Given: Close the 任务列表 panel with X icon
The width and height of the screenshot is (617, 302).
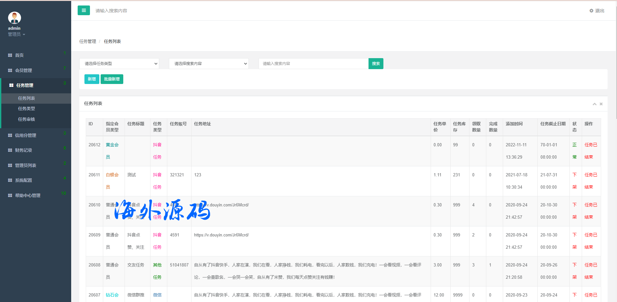Looking at the screenshot, I should coord(601,104).
